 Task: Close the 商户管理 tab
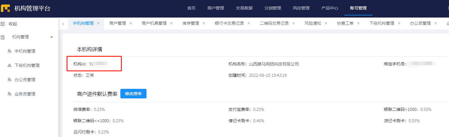[131, 23]
